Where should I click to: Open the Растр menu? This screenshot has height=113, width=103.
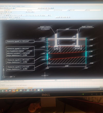pos(6,6)
